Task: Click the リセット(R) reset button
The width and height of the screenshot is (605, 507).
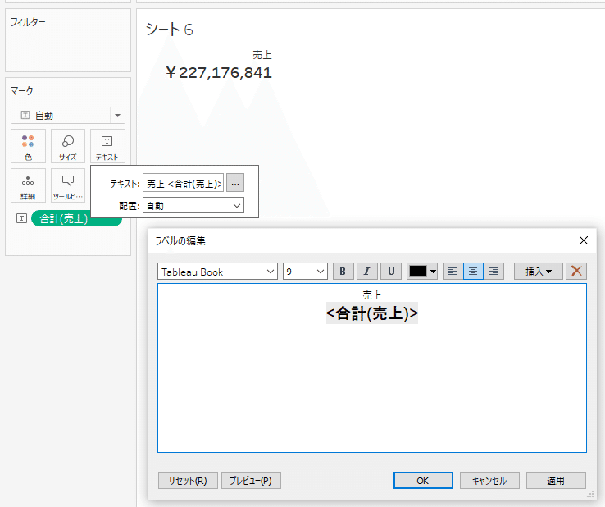Action: point(188,481)
